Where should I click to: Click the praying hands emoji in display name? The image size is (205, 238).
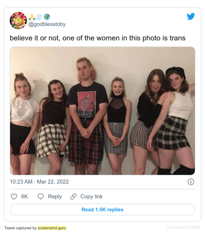click(32, 17)
